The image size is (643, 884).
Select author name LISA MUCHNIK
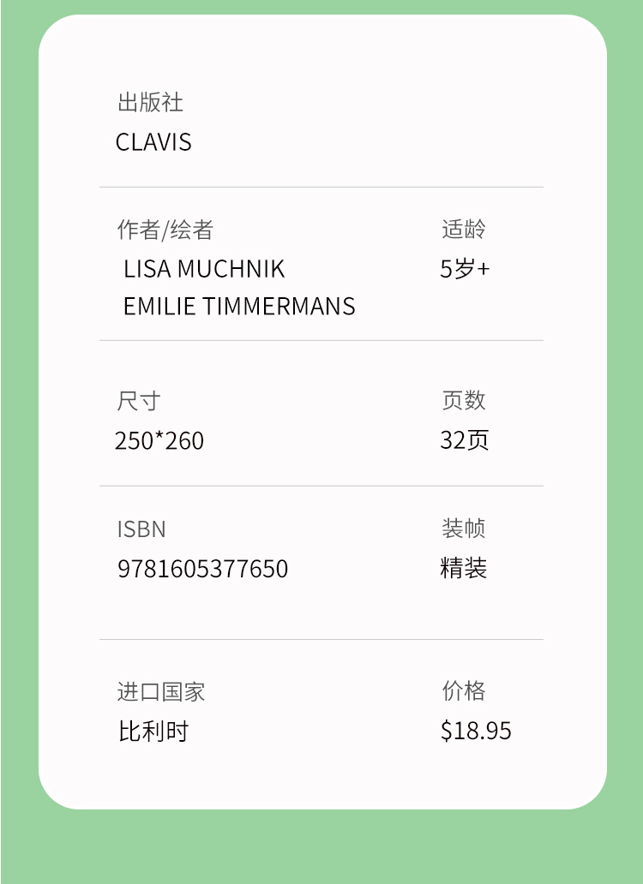[x=204, y=269]
